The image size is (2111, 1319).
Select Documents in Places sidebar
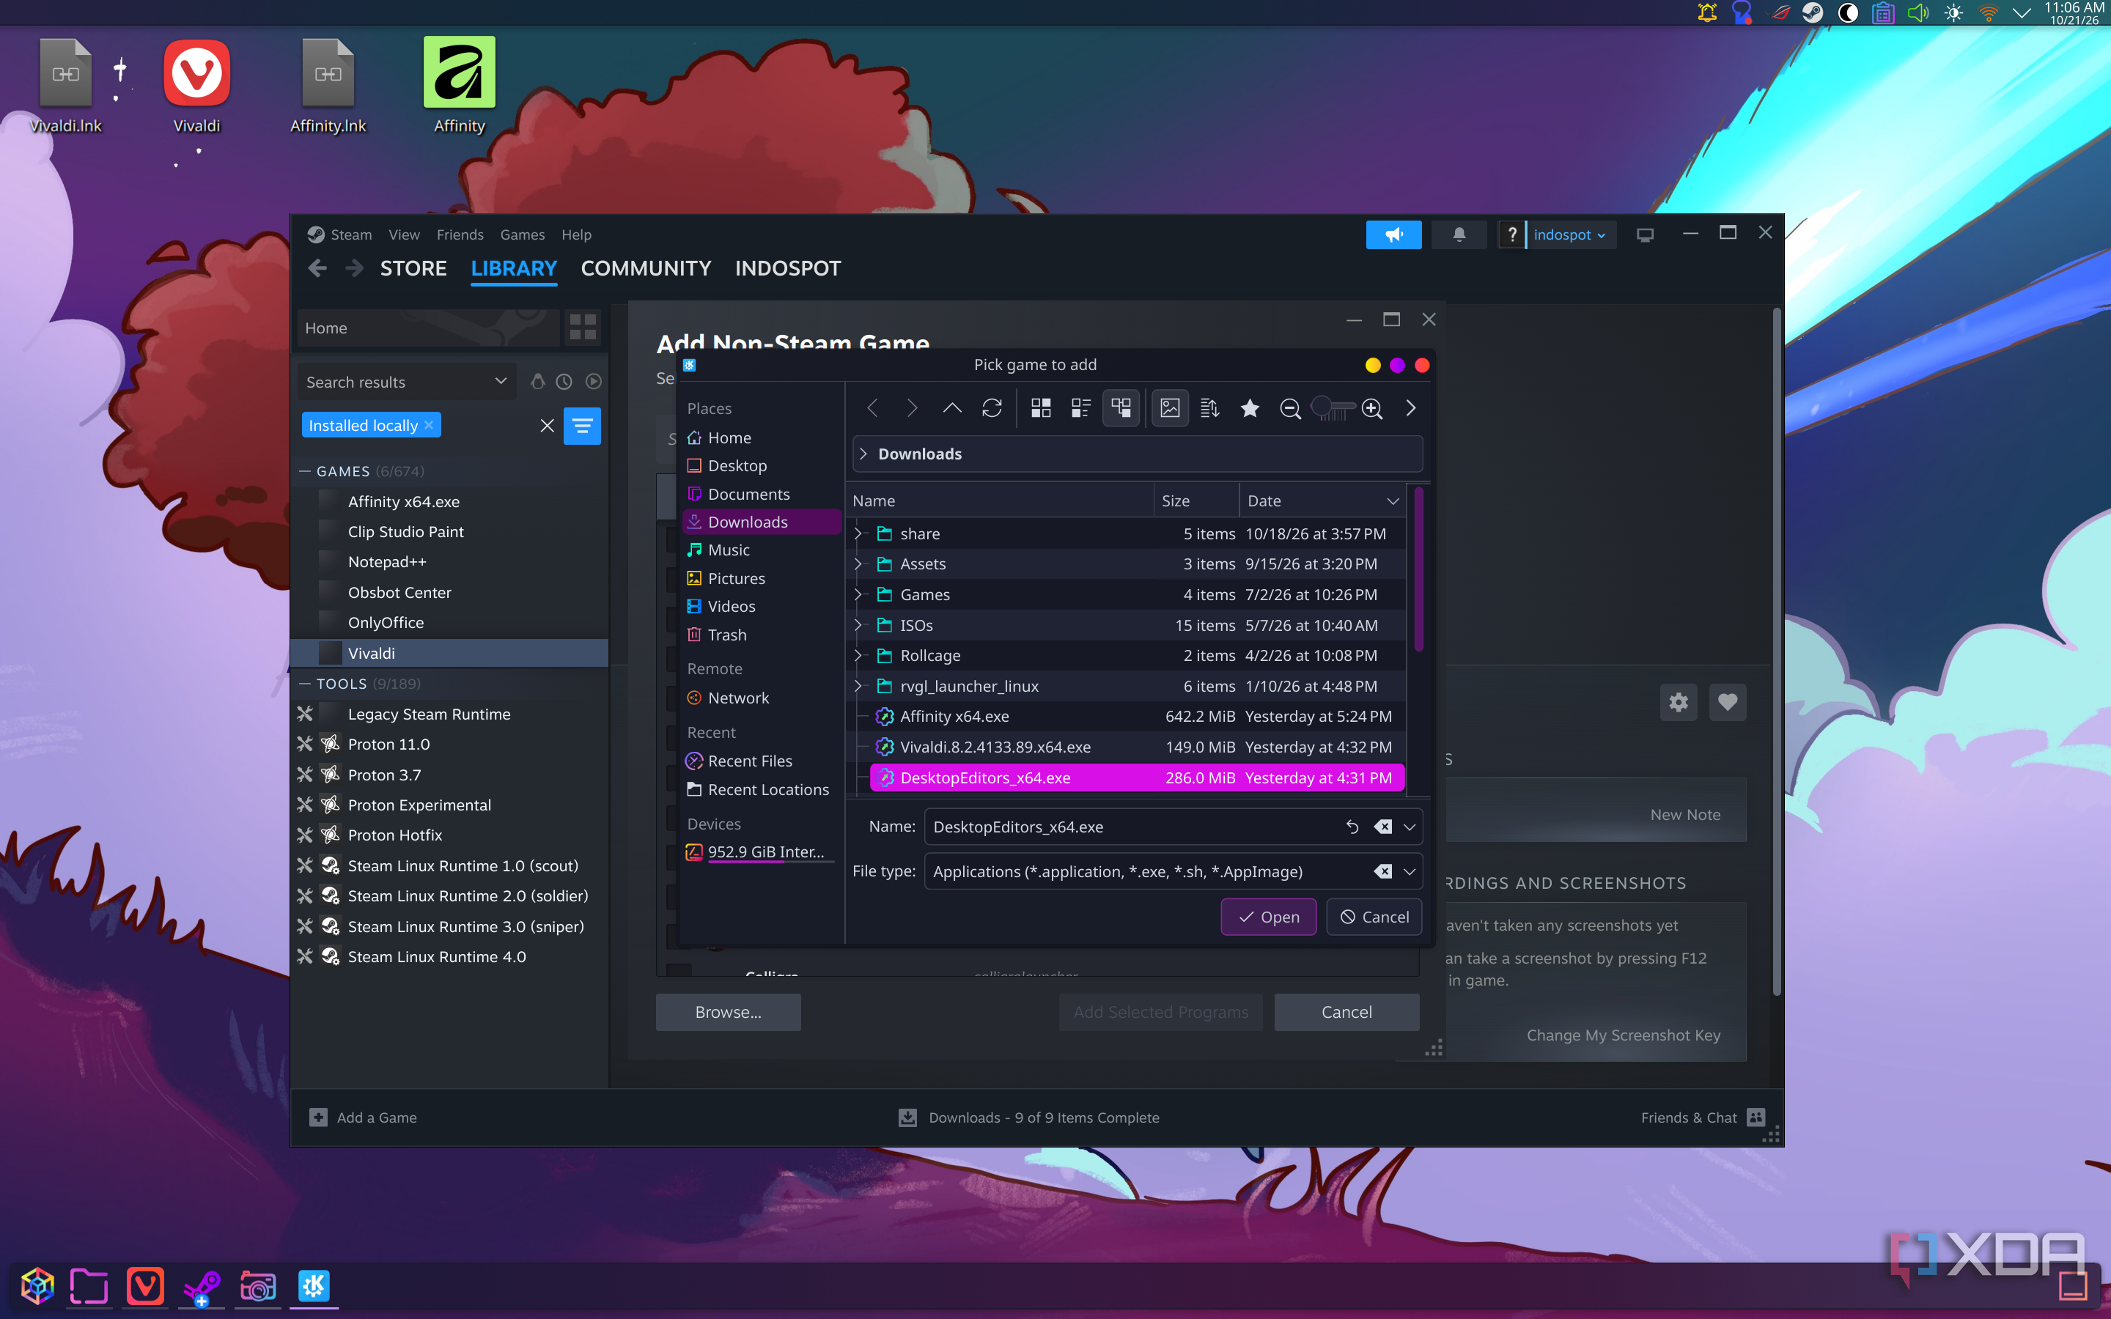[x=748, y=494]
